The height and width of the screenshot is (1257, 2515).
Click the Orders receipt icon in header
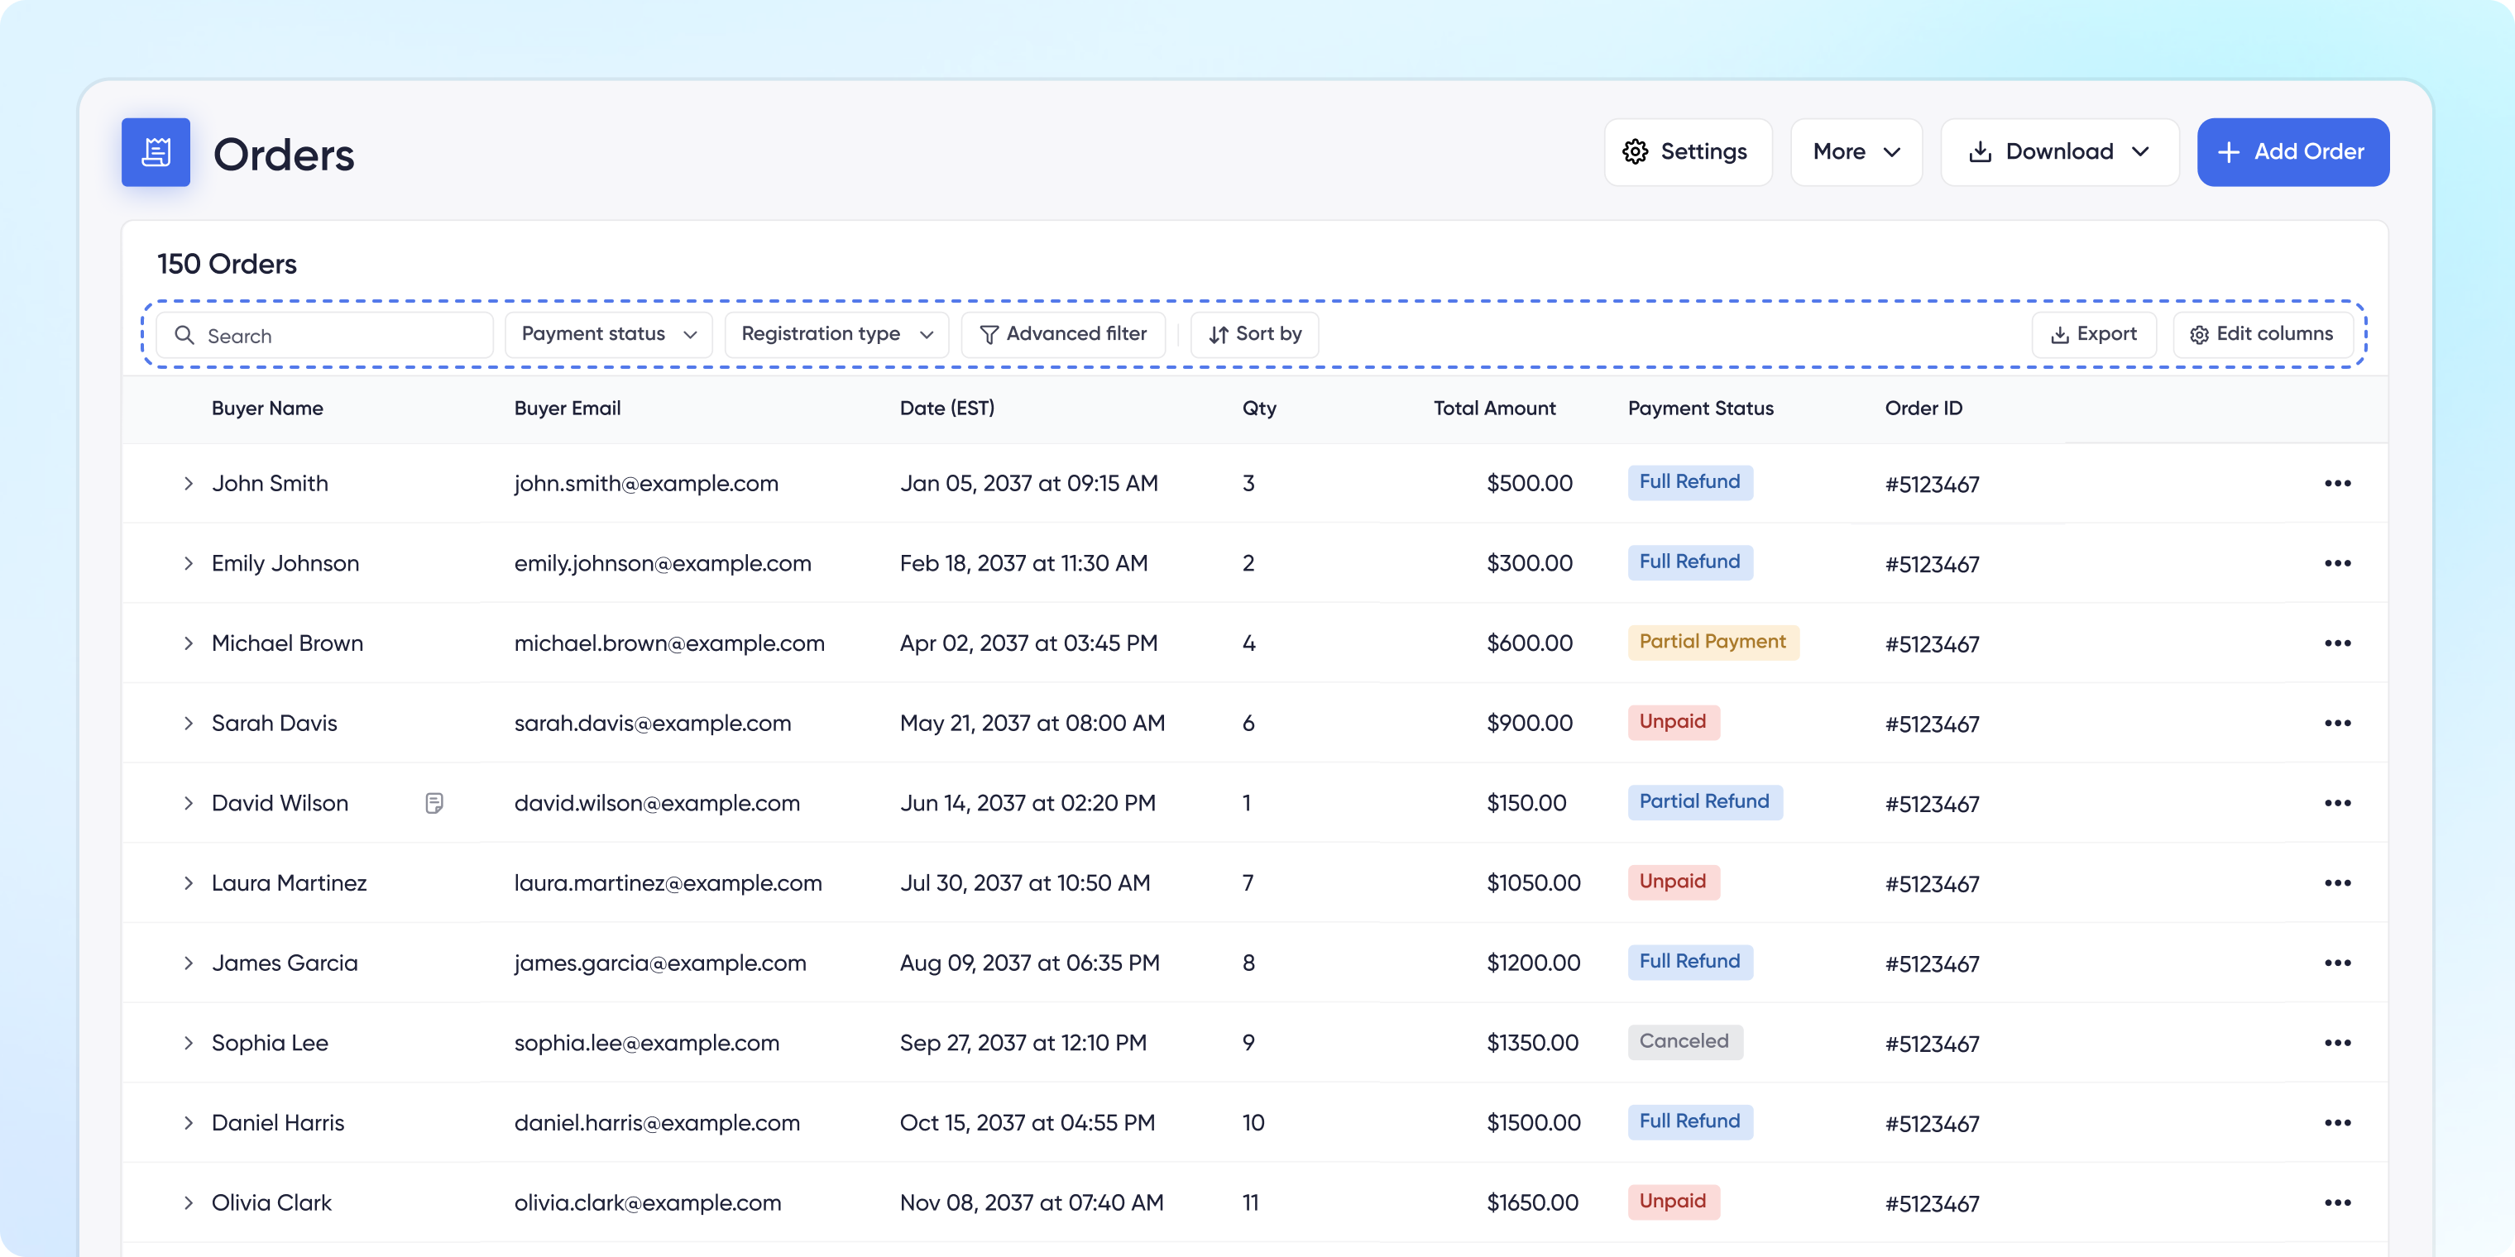(156, 152)
